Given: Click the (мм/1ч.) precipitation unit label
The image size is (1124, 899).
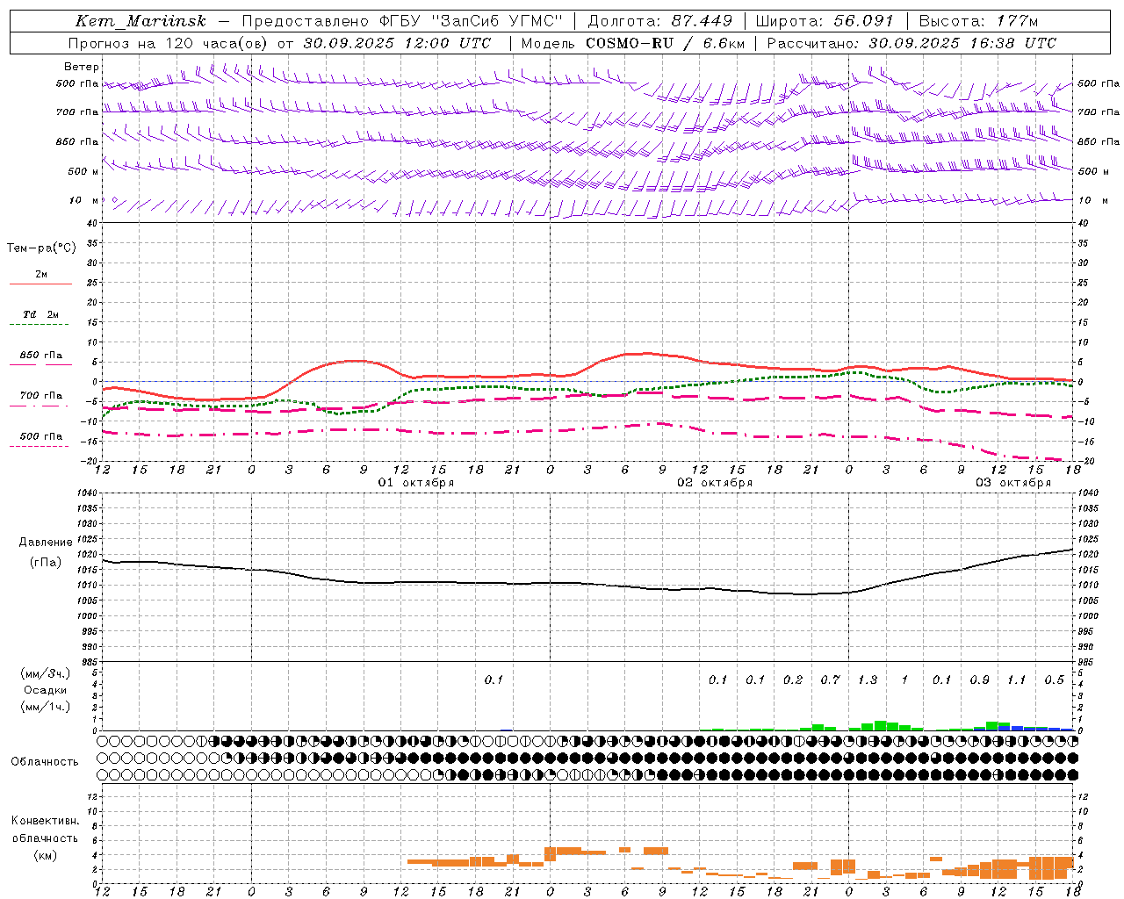Looking at the screenshot, I should click(x=46, y=707).
